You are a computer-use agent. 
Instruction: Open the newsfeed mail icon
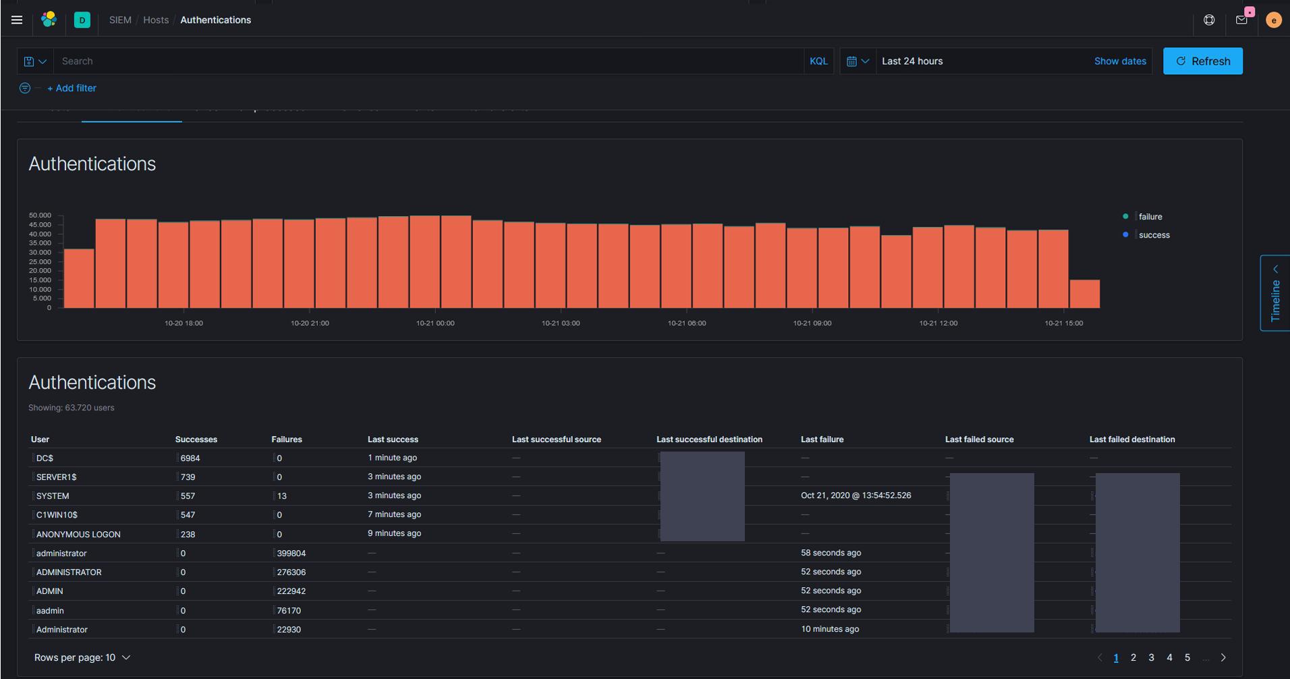(x=1241, y=20)
